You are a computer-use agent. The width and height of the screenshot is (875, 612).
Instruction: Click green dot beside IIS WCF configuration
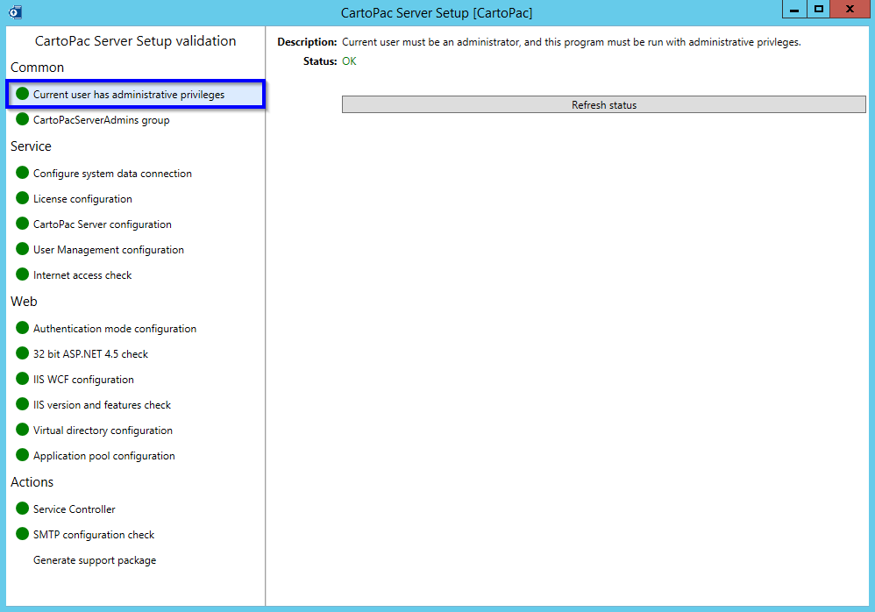[x=22, y=378]
